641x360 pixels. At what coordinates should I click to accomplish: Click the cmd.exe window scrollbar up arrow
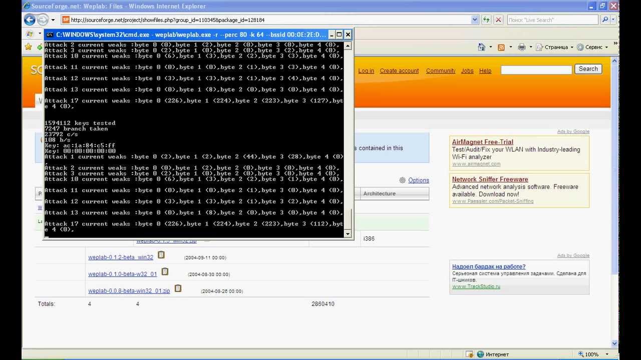(348, 45)
